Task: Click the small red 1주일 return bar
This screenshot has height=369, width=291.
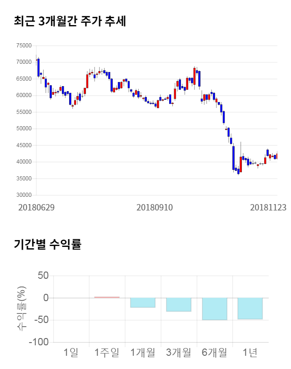Action: pos(107,297)
